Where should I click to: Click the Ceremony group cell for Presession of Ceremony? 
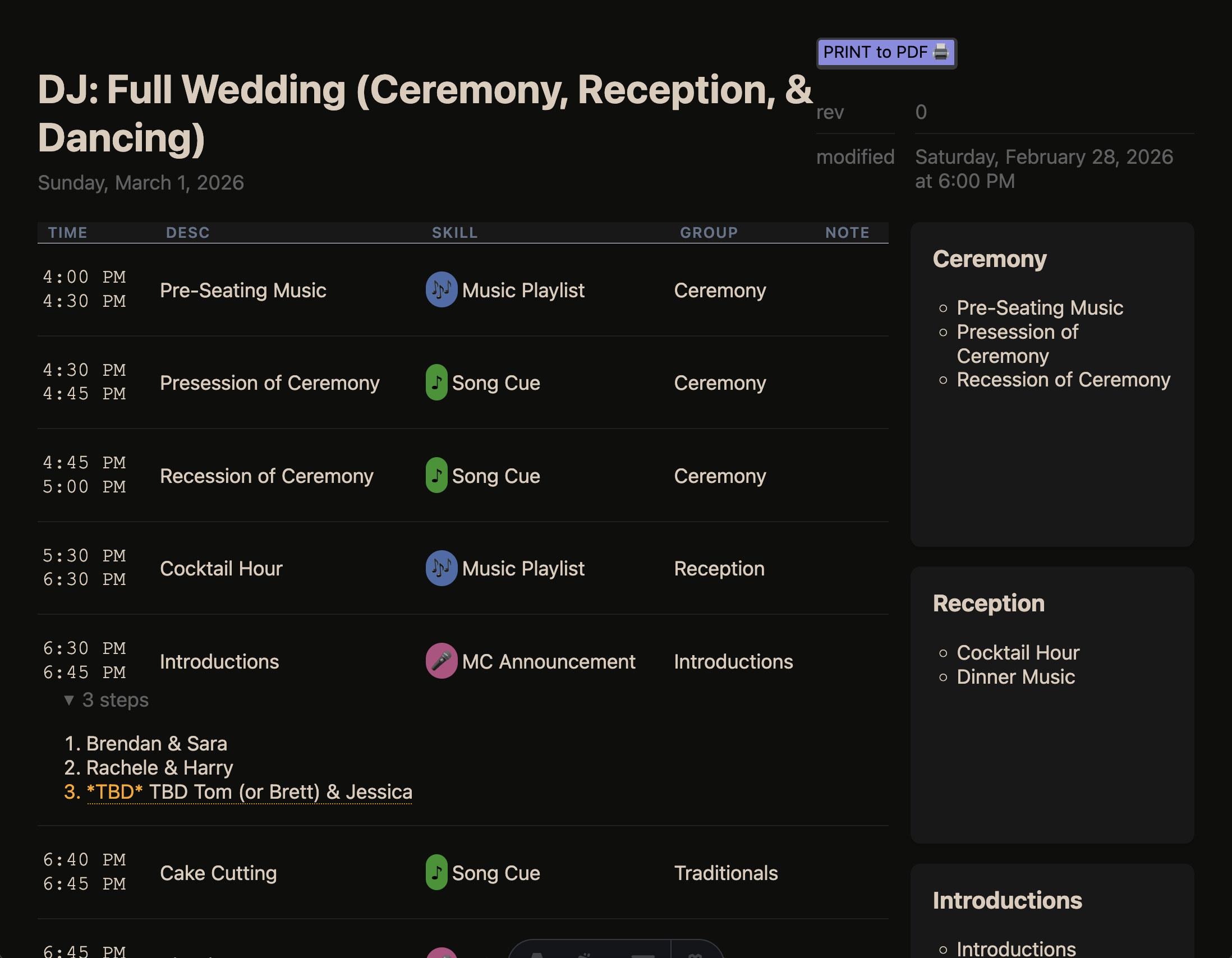pyautogui.click(x=720, y=383)
